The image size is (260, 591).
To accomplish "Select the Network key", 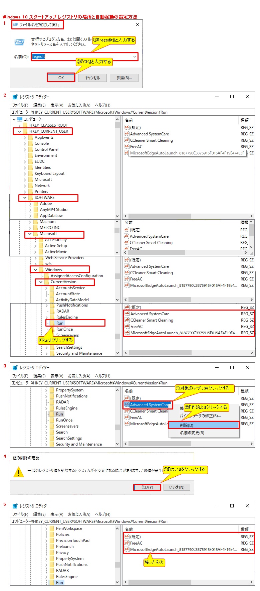I will (42, 186).
